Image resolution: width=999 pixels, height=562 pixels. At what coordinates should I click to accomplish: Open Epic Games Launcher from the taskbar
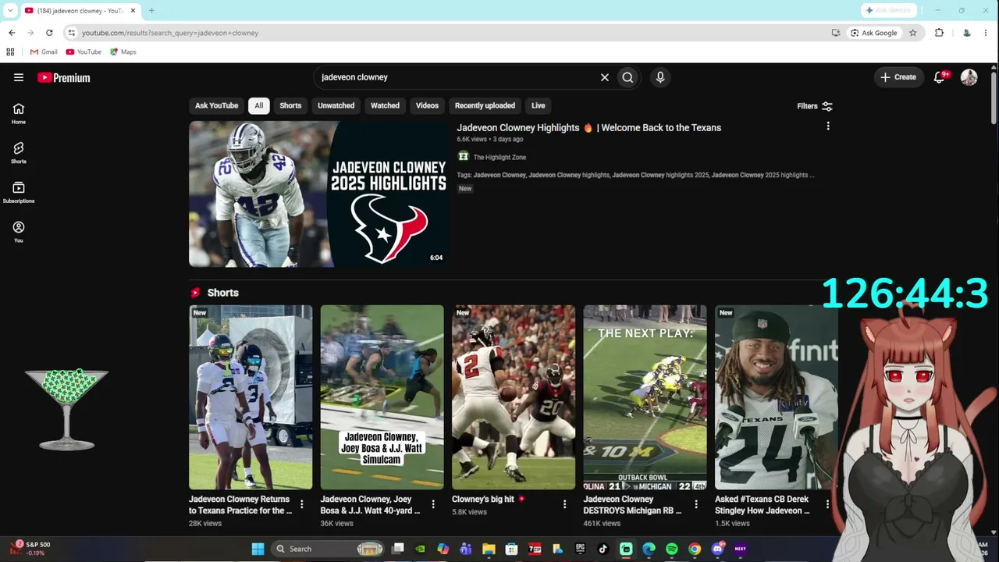(x=580, y=549)
